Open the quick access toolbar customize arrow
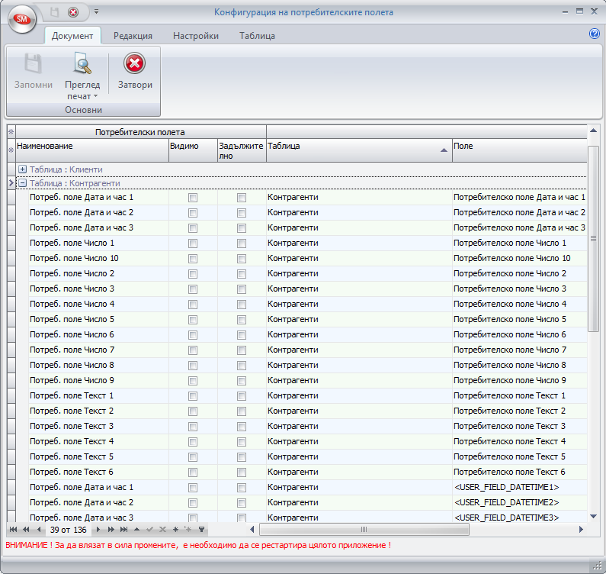Viewport: 606px width, 574px height. (97, 12)
